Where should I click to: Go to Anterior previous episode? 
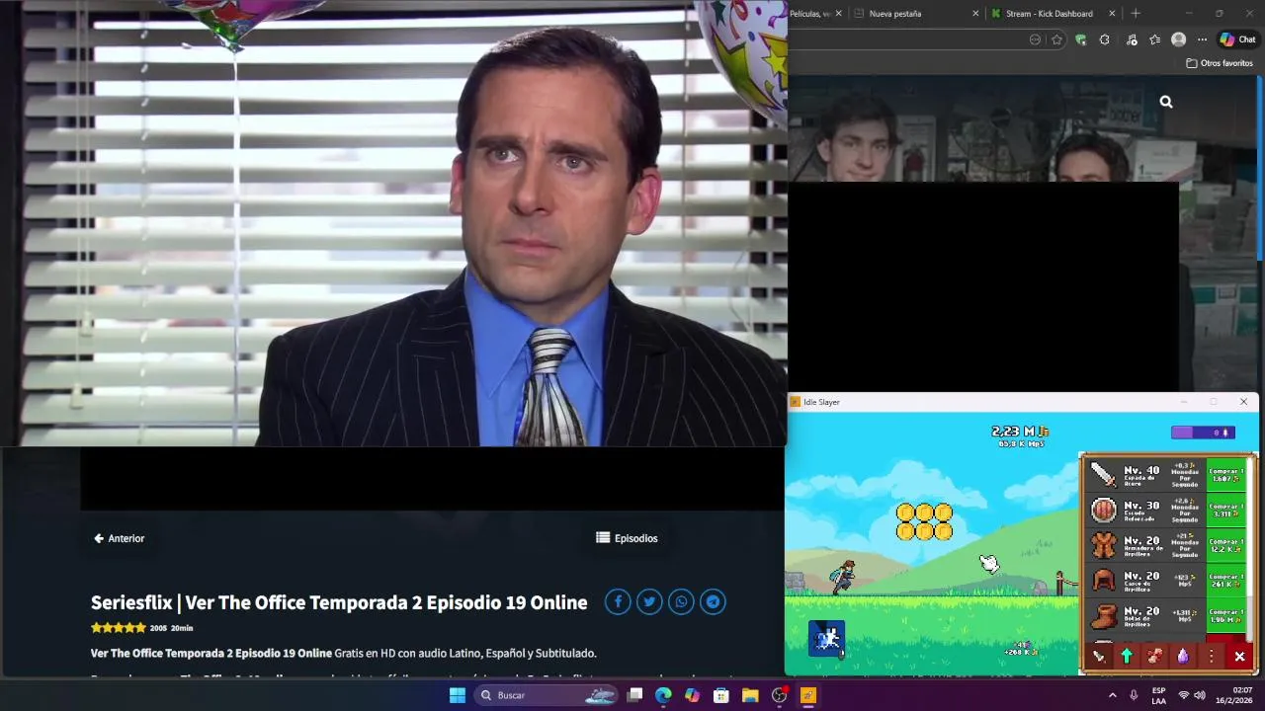pyautogui.click(x=119, y=538)
